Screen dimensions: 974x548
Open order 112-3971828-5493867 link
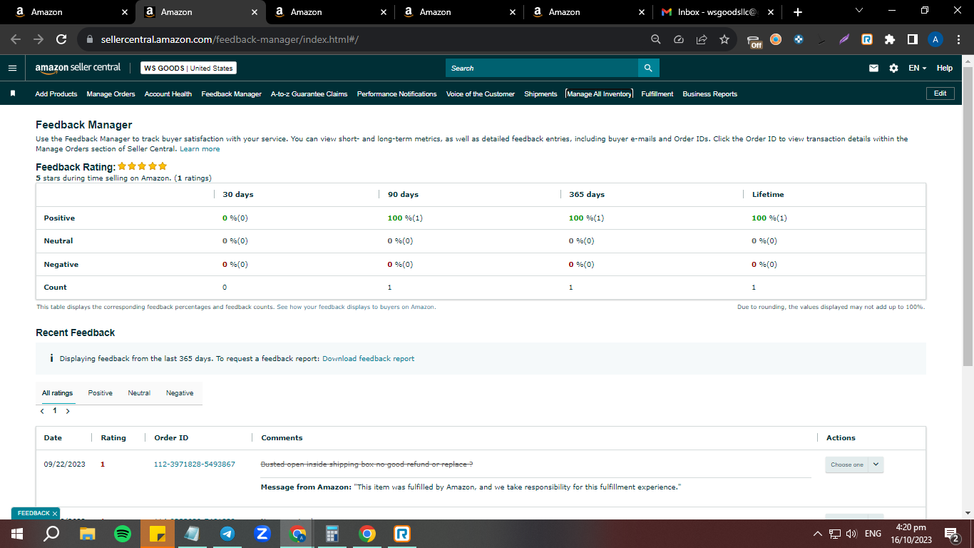click(x=195, y=465)
